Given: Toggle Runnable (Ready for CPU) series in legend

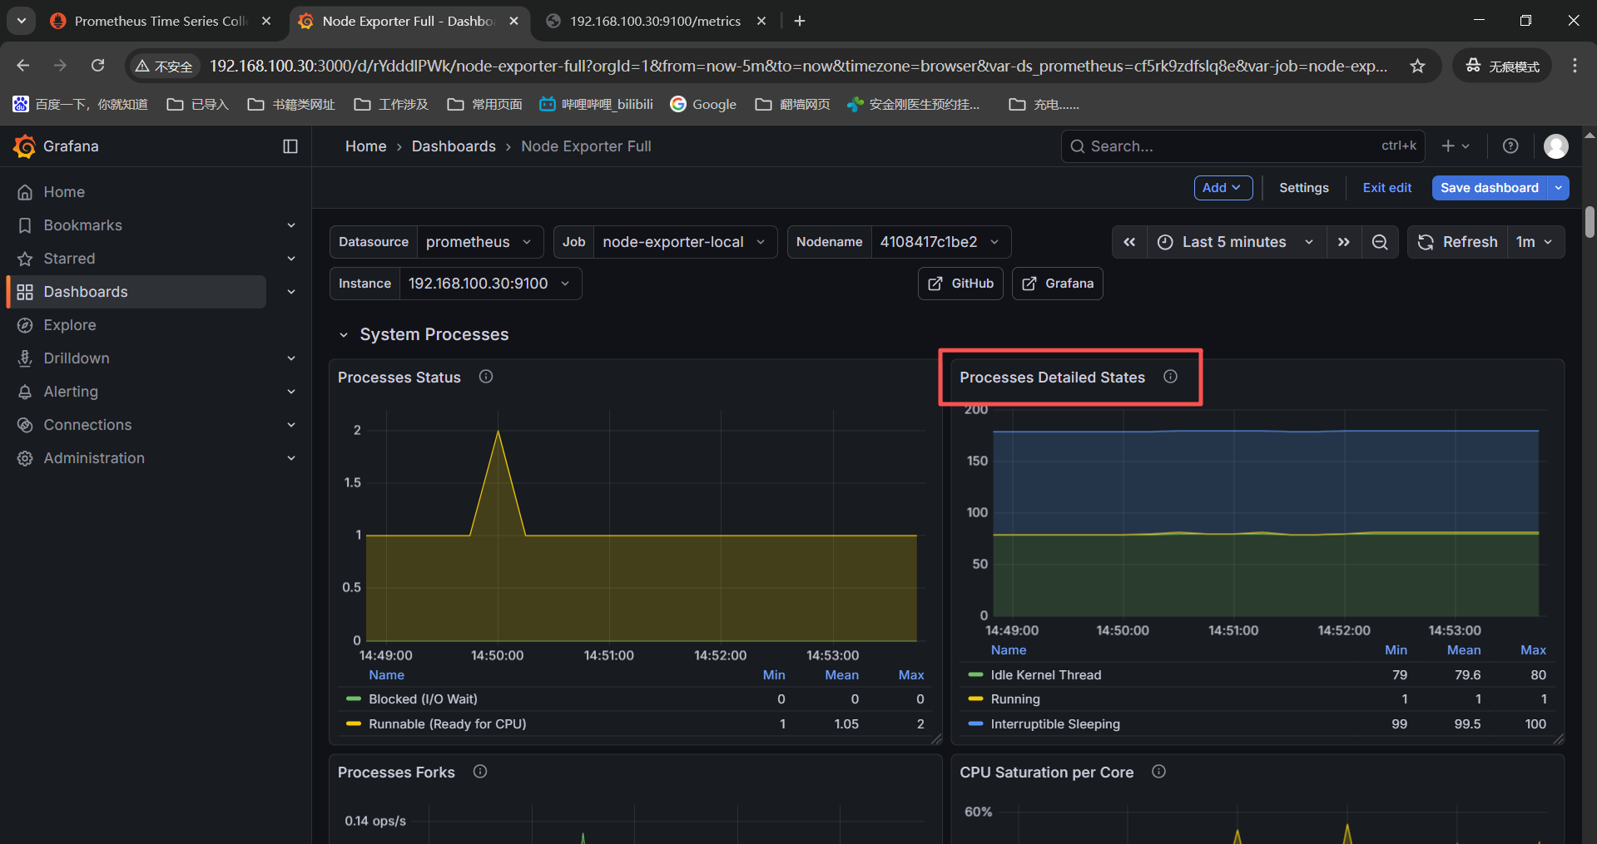Looking at the screenshot, I should [447, 724].
